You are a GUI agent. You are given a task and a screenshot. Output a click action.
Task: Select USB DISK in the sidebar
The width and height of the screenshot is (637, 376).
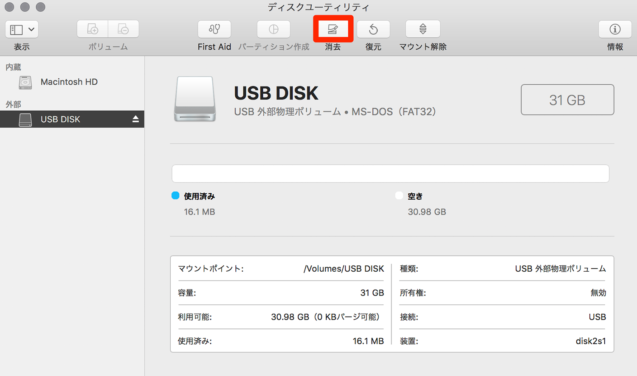tap(72, 119)
